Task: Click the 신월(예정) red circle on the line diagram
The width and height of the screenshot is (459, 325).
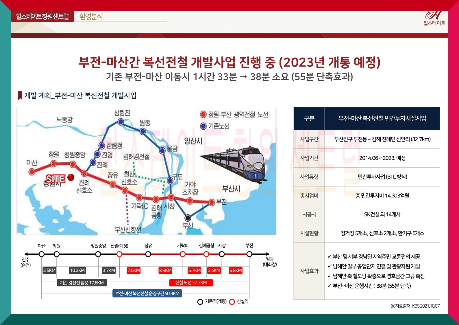Action: click(119, 254)
